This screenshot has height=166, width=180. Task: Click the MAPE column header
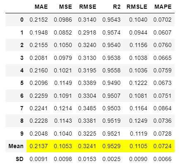(x=163, y=7)
